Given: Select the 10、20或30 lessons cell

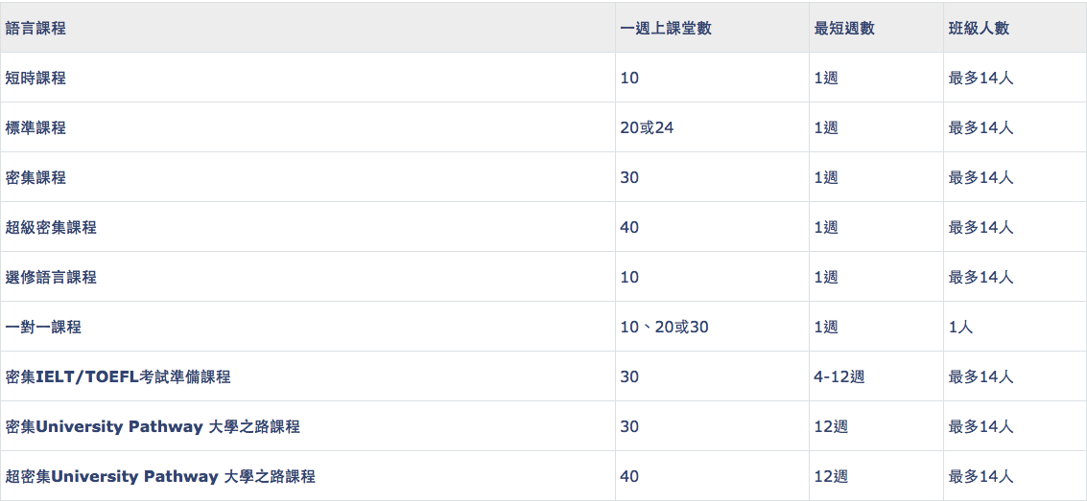Looking at the screenshot, I should click(665, 328).
